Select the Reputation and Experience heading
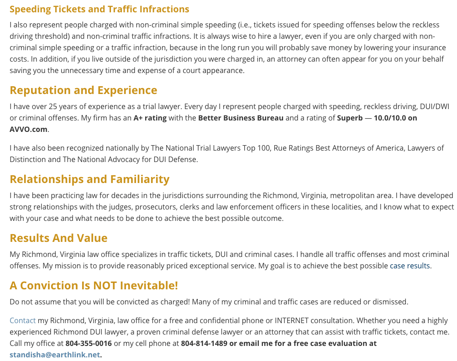 pos(83,90)
